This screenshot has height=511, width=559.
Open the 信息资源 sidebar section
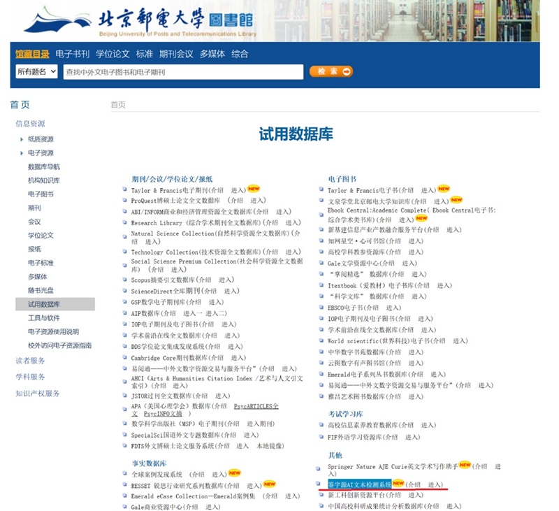(x=30, y=124)
